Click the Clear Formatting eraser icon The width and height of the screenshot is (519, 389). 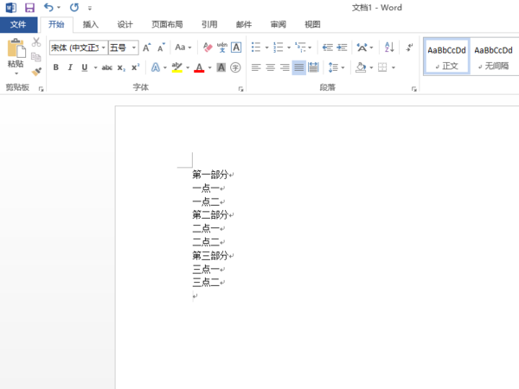207,48
